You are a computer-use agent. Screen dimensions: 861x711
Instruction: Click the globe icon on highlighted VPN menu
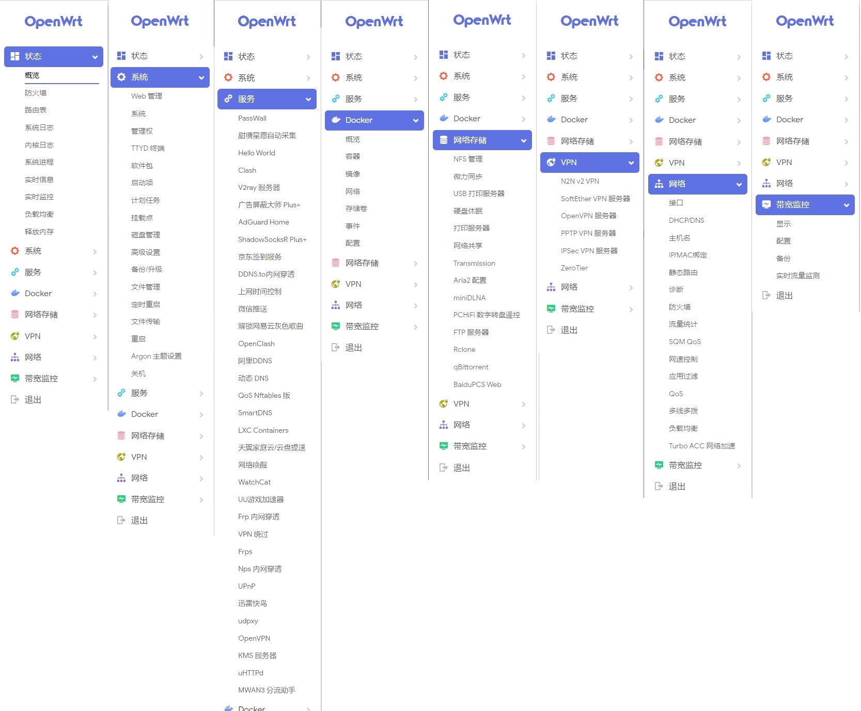pyautogui.click(x=551, y=162)
